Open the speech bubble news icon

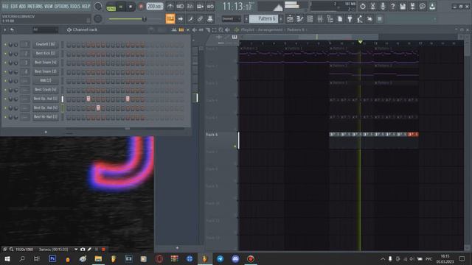(423, 7)
